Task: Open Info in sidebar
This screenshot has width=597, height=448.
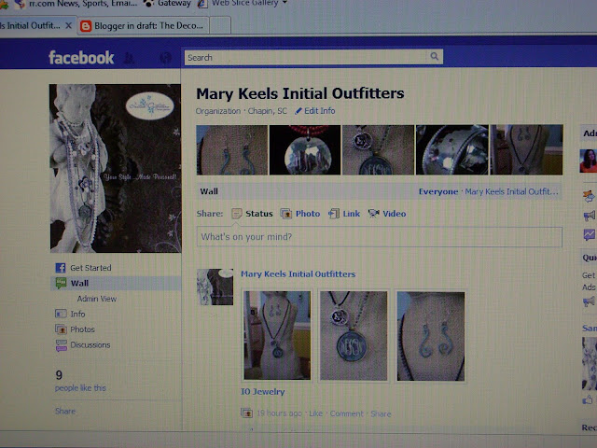Action: pyautogui.click(x=77, y=314)
